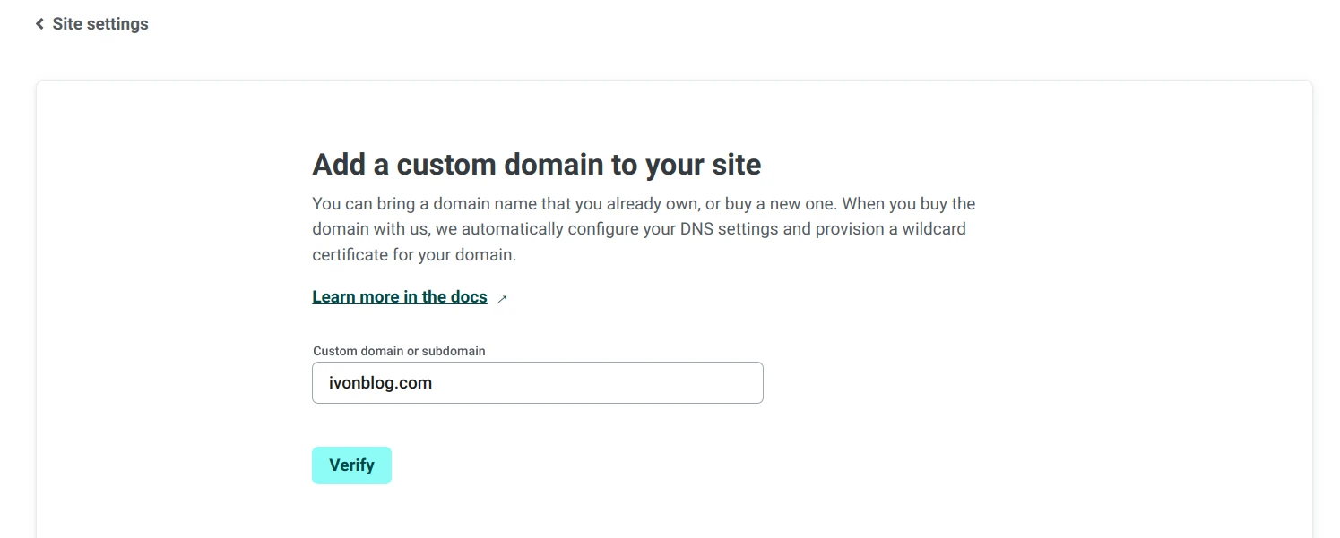Click the word 'Learn' in the docs link

[x=333, y=297]
